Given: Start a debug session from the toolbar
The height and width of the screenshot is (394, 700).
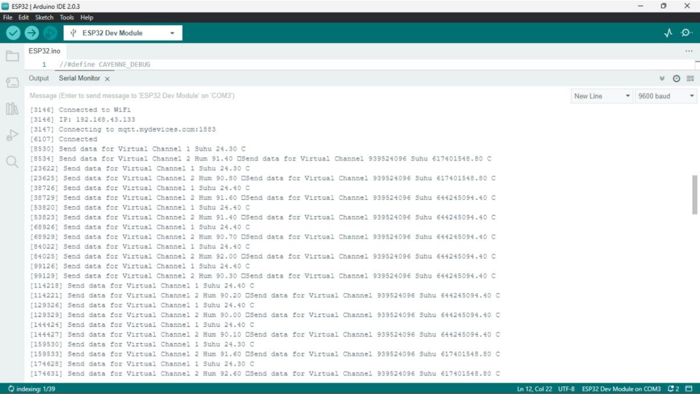Looking at the screenshot, I should coord(51,33).
